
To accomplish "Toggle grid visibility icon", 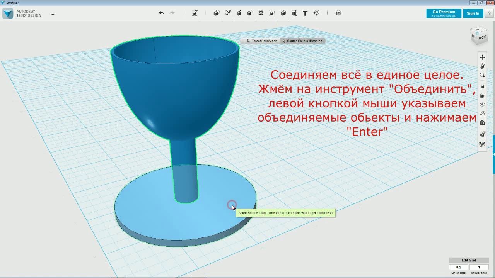I will tap(482, 114).
